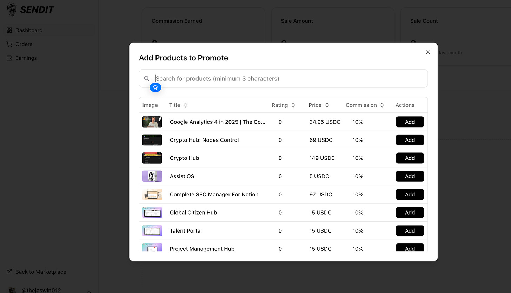511x293 pixels.
Task: Click the 149 USDC price
Action: click(322, 158)
